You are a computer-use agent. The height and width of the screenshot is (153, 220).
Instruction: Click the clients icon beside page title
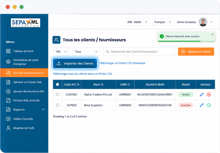coord(56,40)
